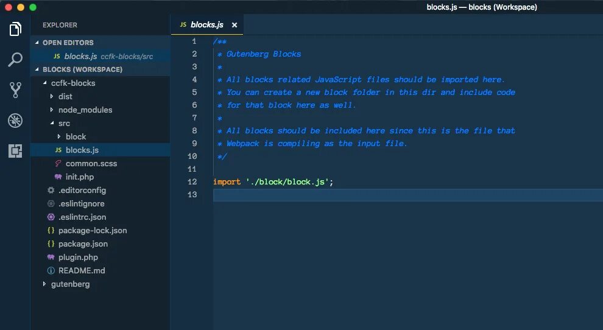Expand the node_modules folder arrow
This screenshot has height=330, width=603.
pyautogui.click(x=52, y=110)
